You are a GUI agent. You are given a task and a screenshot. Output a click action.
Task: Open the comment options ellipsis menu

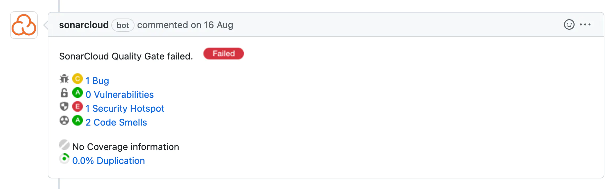(585, 24)
